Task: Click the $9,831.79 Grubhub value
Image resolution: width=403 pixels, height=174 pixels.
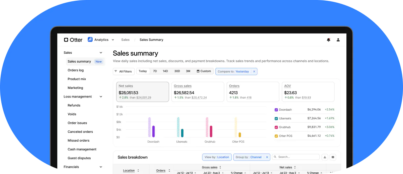Action: click(x=314, y=127)
